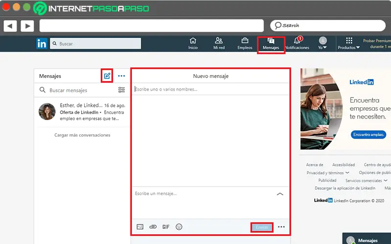Click the browser forward arrow button
Image resolution: width=391 pixels, height=244 pixels.
[x=27, y=26]
